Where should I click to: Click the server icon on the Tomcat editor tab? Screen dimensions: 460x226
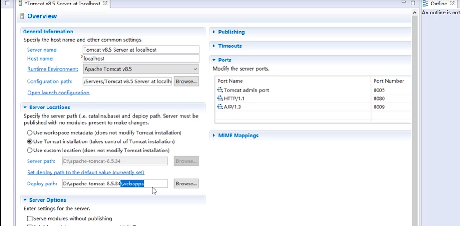(x=20, y=4)
